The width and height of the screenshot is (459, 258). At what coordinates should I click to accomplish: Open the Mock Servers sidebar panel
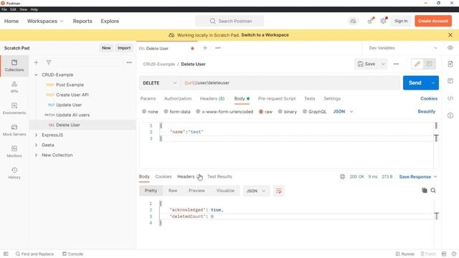click(x=14, y=130)
